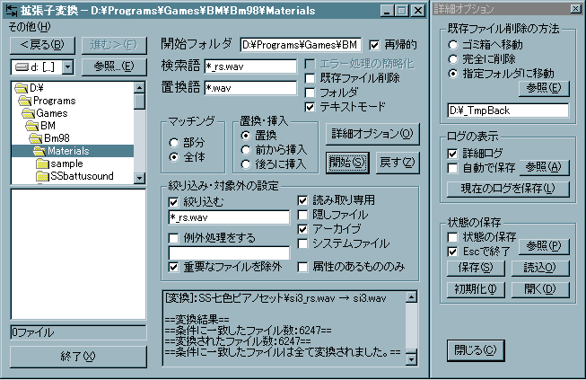Click the app icon in title bar
The width and height of the screenshot is (586, 380).
9,9
